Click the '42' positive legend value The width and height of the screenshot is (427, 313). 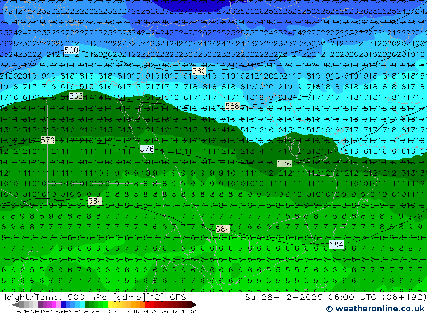[175, 311]
